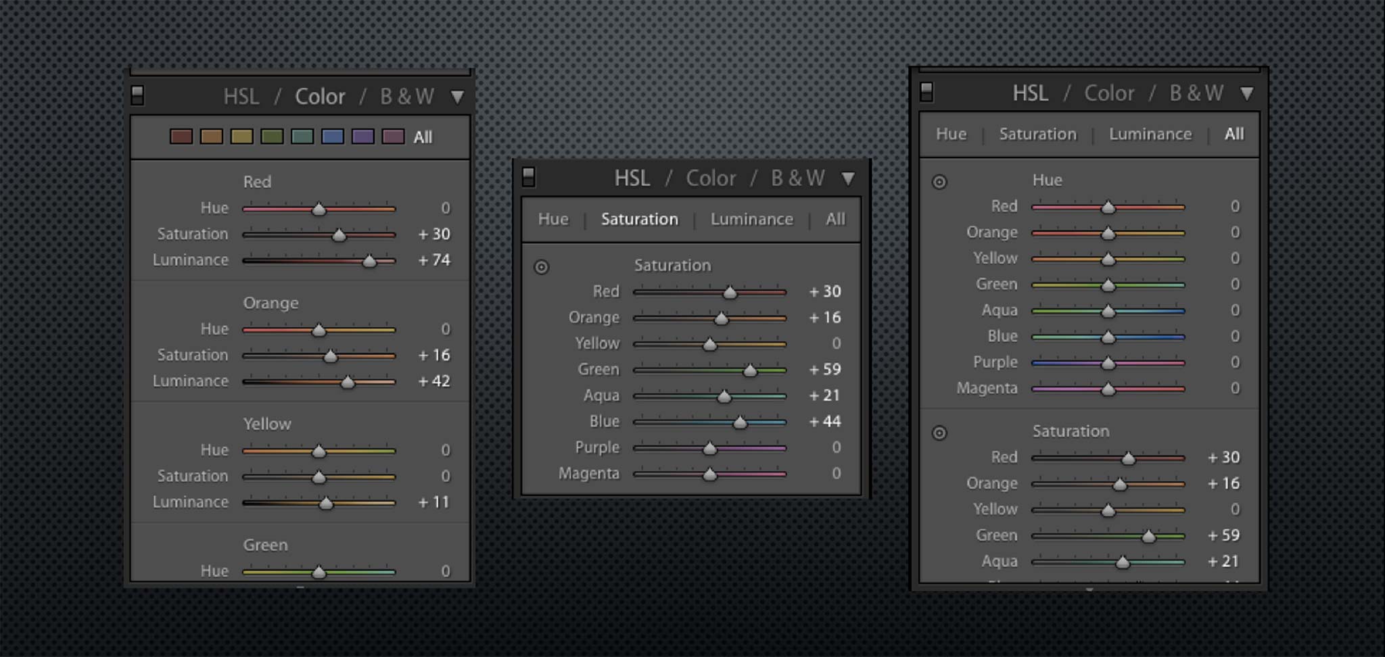Click the Orange heading in left panel
Image resolution: width=1385 pixels, height=657 pixels.
[271, 303]
